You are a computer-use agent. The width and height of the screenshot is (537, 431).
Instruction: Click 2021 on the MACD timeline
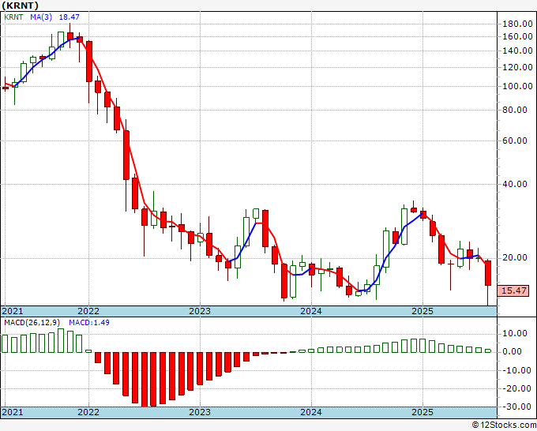[13, 412]
